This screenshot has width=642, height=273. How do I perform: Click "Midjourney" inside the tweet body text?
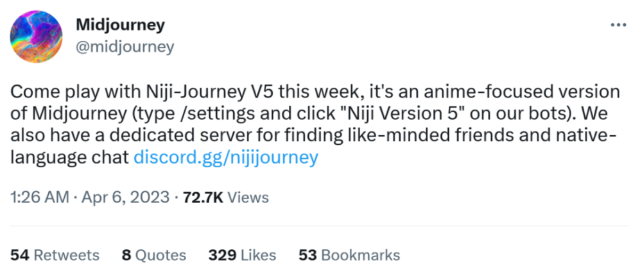[74, 114]
